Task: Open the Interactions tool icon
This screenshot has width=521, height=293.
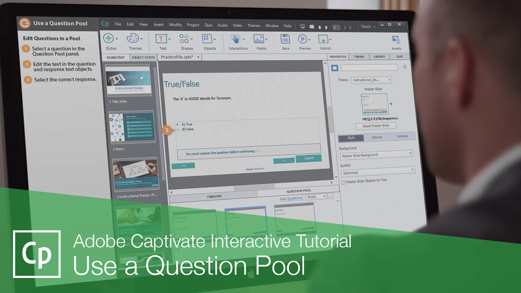Action: 236,39
